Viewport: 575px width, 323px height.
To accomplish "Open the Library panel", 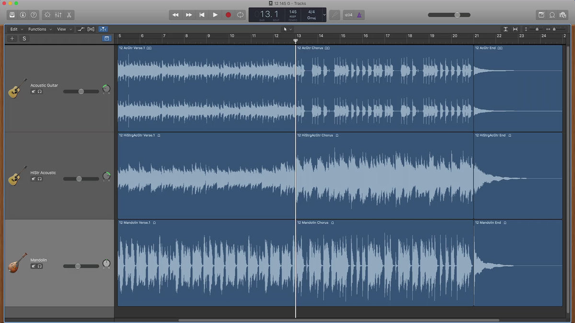I will [12, 15].
